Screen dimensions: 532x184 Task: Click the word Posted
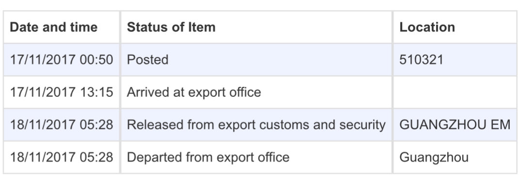148,60
